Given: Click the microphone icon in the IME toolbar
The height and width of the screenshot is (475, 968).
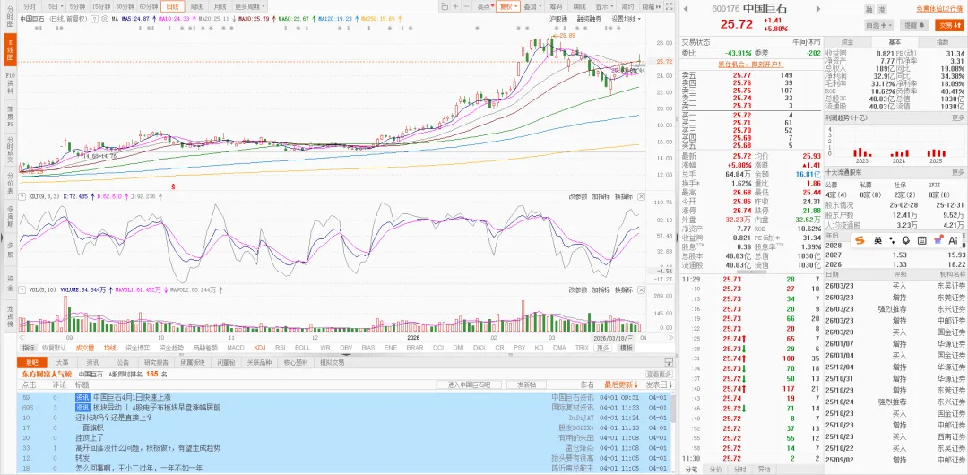Looking at the screenshot, I should tap(906, 240).
